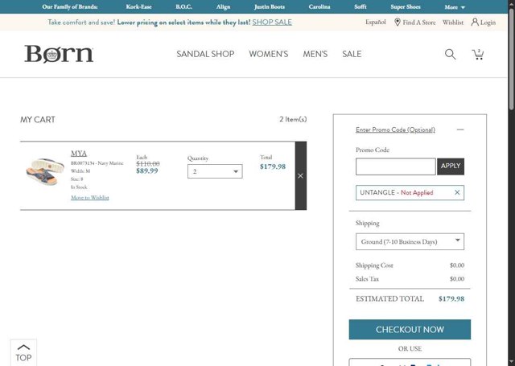Screen dimensions: 515x366
Task: Open the MEN'S menu
Action: coord(315,54)
